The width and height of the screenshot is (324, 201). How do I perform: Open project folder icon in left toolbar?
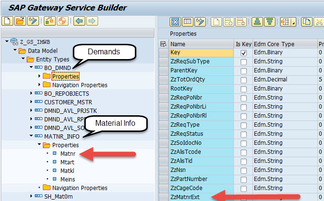[x=20, y=21]
